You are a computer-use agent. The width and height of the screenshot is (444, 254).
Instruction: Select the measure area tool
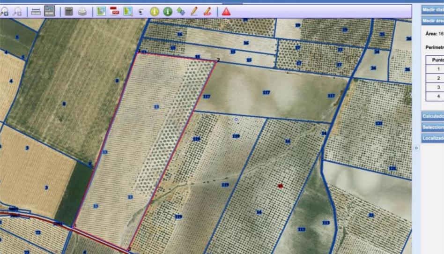tap(49, 12)
